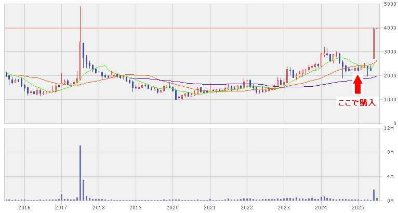
Task: Click the tall red candlestick at the start of 2024
Action: point(321,60)
